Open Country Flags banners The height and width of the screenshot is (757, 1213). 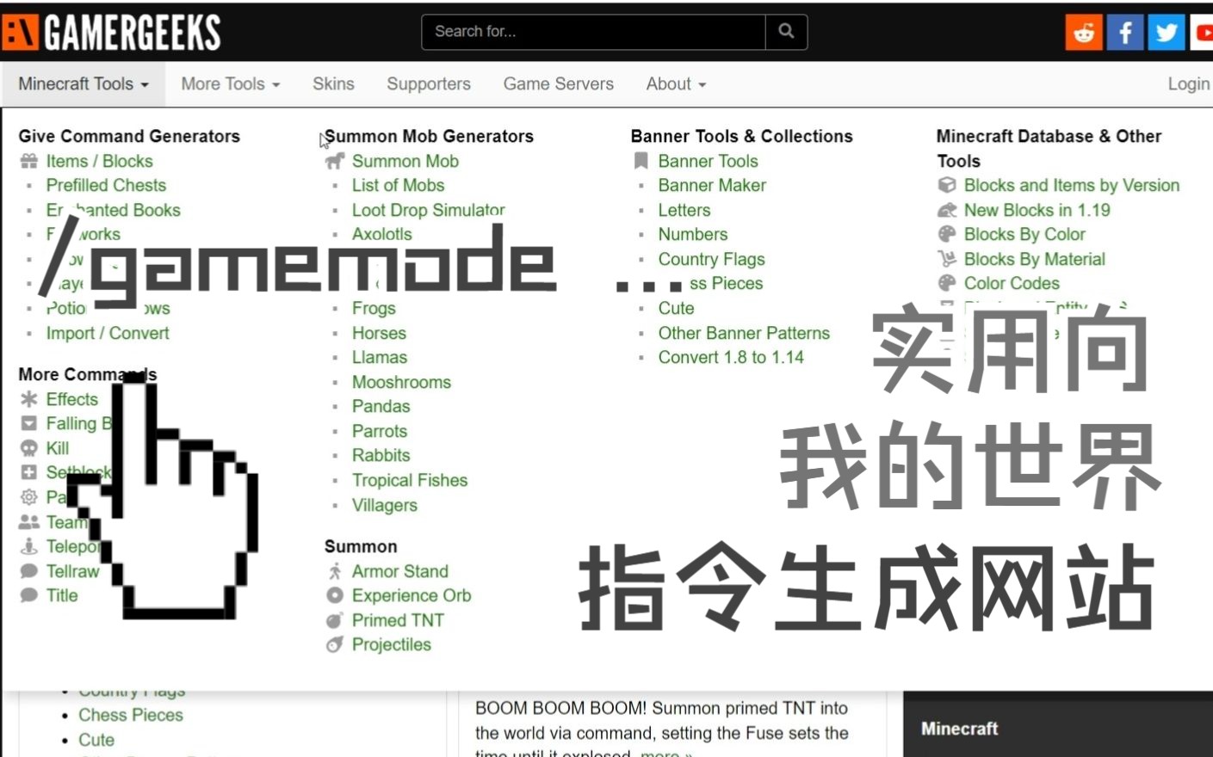[x=711, y=259]
